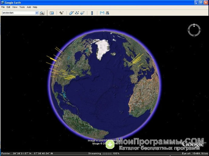The height and width of the screenshot is (156, 209).
Task: Click the Eye alt 15489.18 km readout
Action: point(195,154)
